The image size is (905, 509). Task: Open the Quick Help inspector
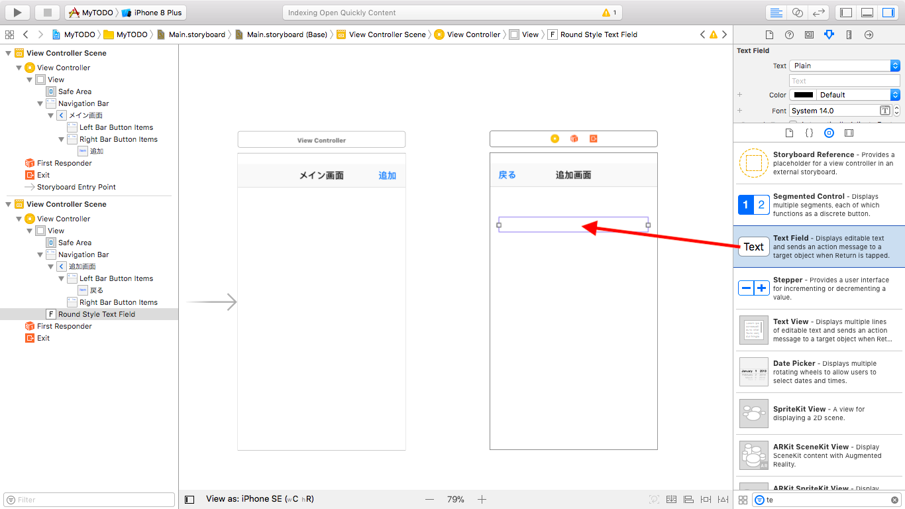788,34
